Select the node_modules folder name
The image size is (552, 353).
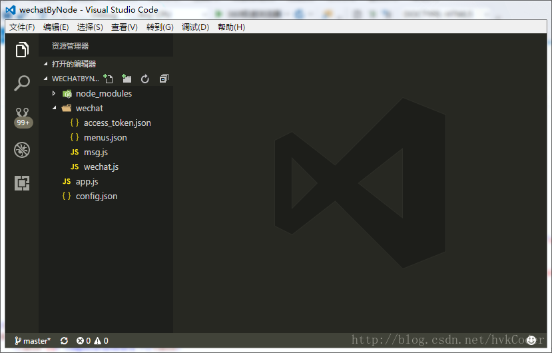(104, 94)
